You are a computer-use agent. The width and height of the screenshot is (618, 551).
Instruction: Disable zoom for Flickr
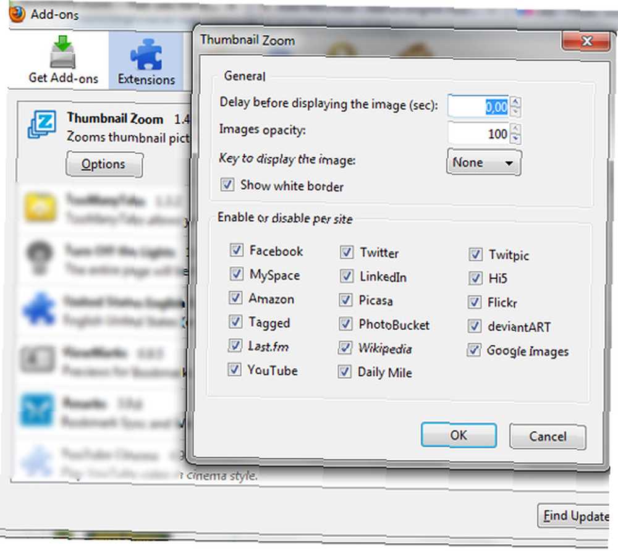tap(474, 302)
